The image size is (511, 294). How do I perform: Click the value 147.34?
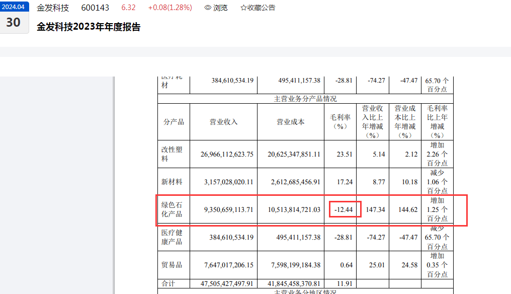[375, 210]
